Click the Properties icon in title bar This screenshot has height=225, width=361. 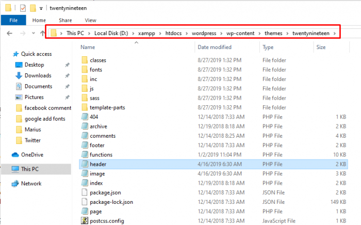[23, 8]
